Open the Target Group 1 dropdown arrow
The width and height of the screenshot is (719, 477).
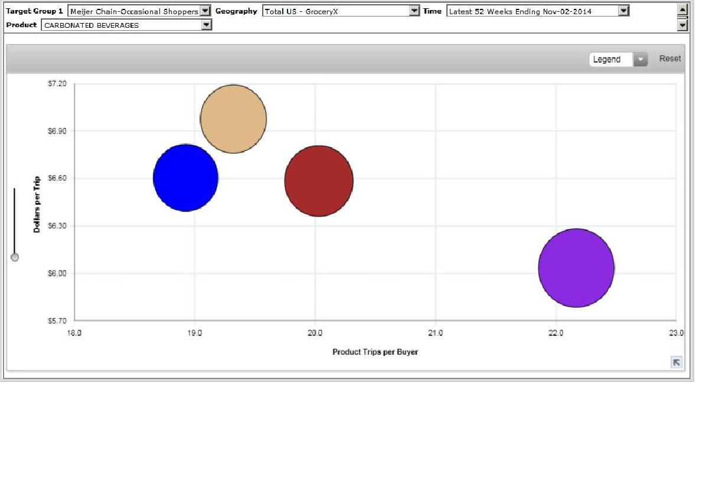tap(205, 11)
